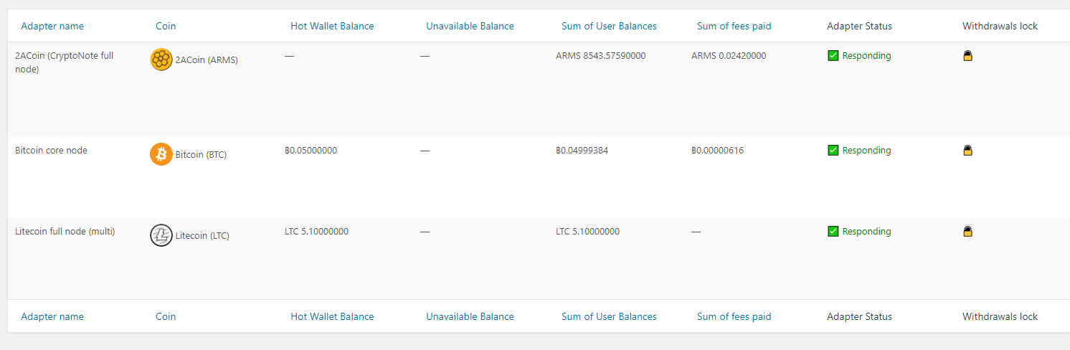
Task: Click Hot Wallet Balance in bottom footer
Action: coord(332,316)
